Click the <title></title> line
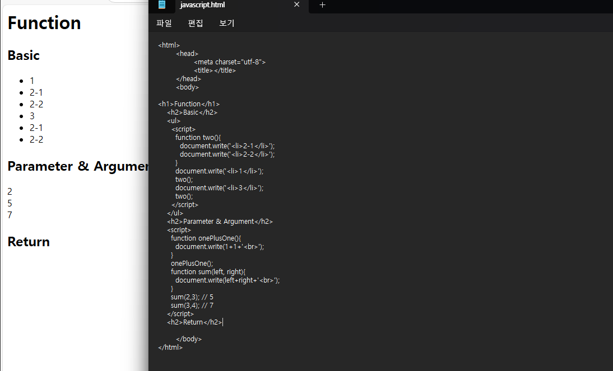 coord(215,71)
